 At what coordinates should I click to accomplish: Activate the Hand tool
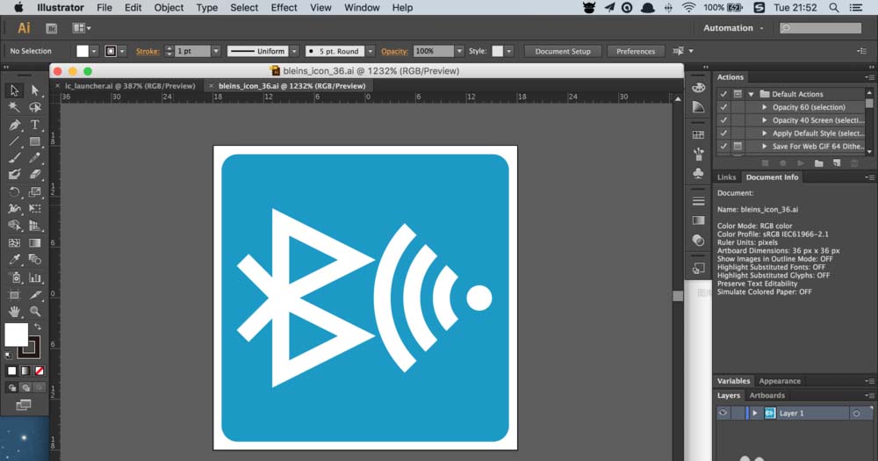point(14,311)
